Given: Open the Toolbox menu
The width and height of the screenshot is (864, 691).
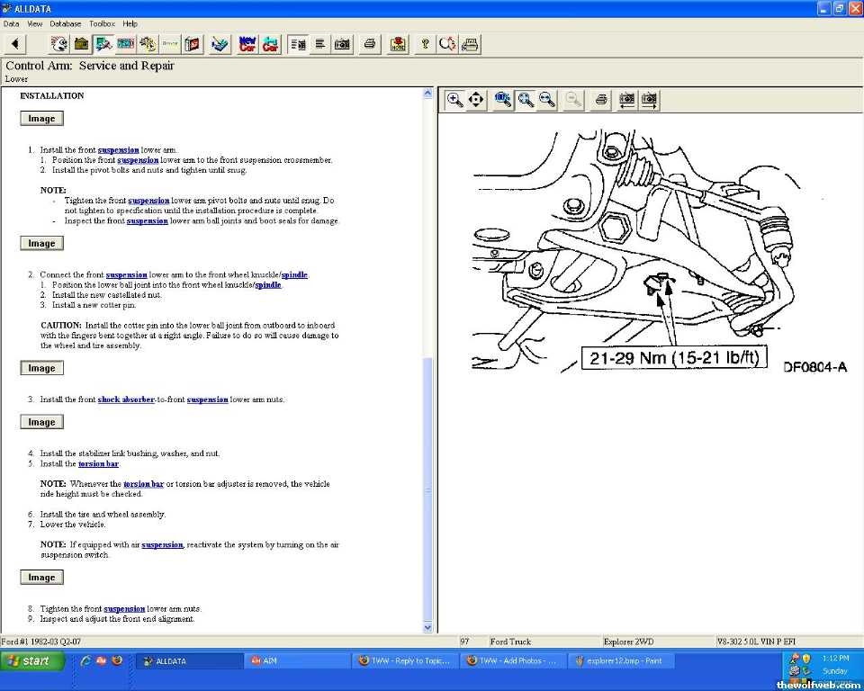Looking at the screenshot, I should pos(102,23).
